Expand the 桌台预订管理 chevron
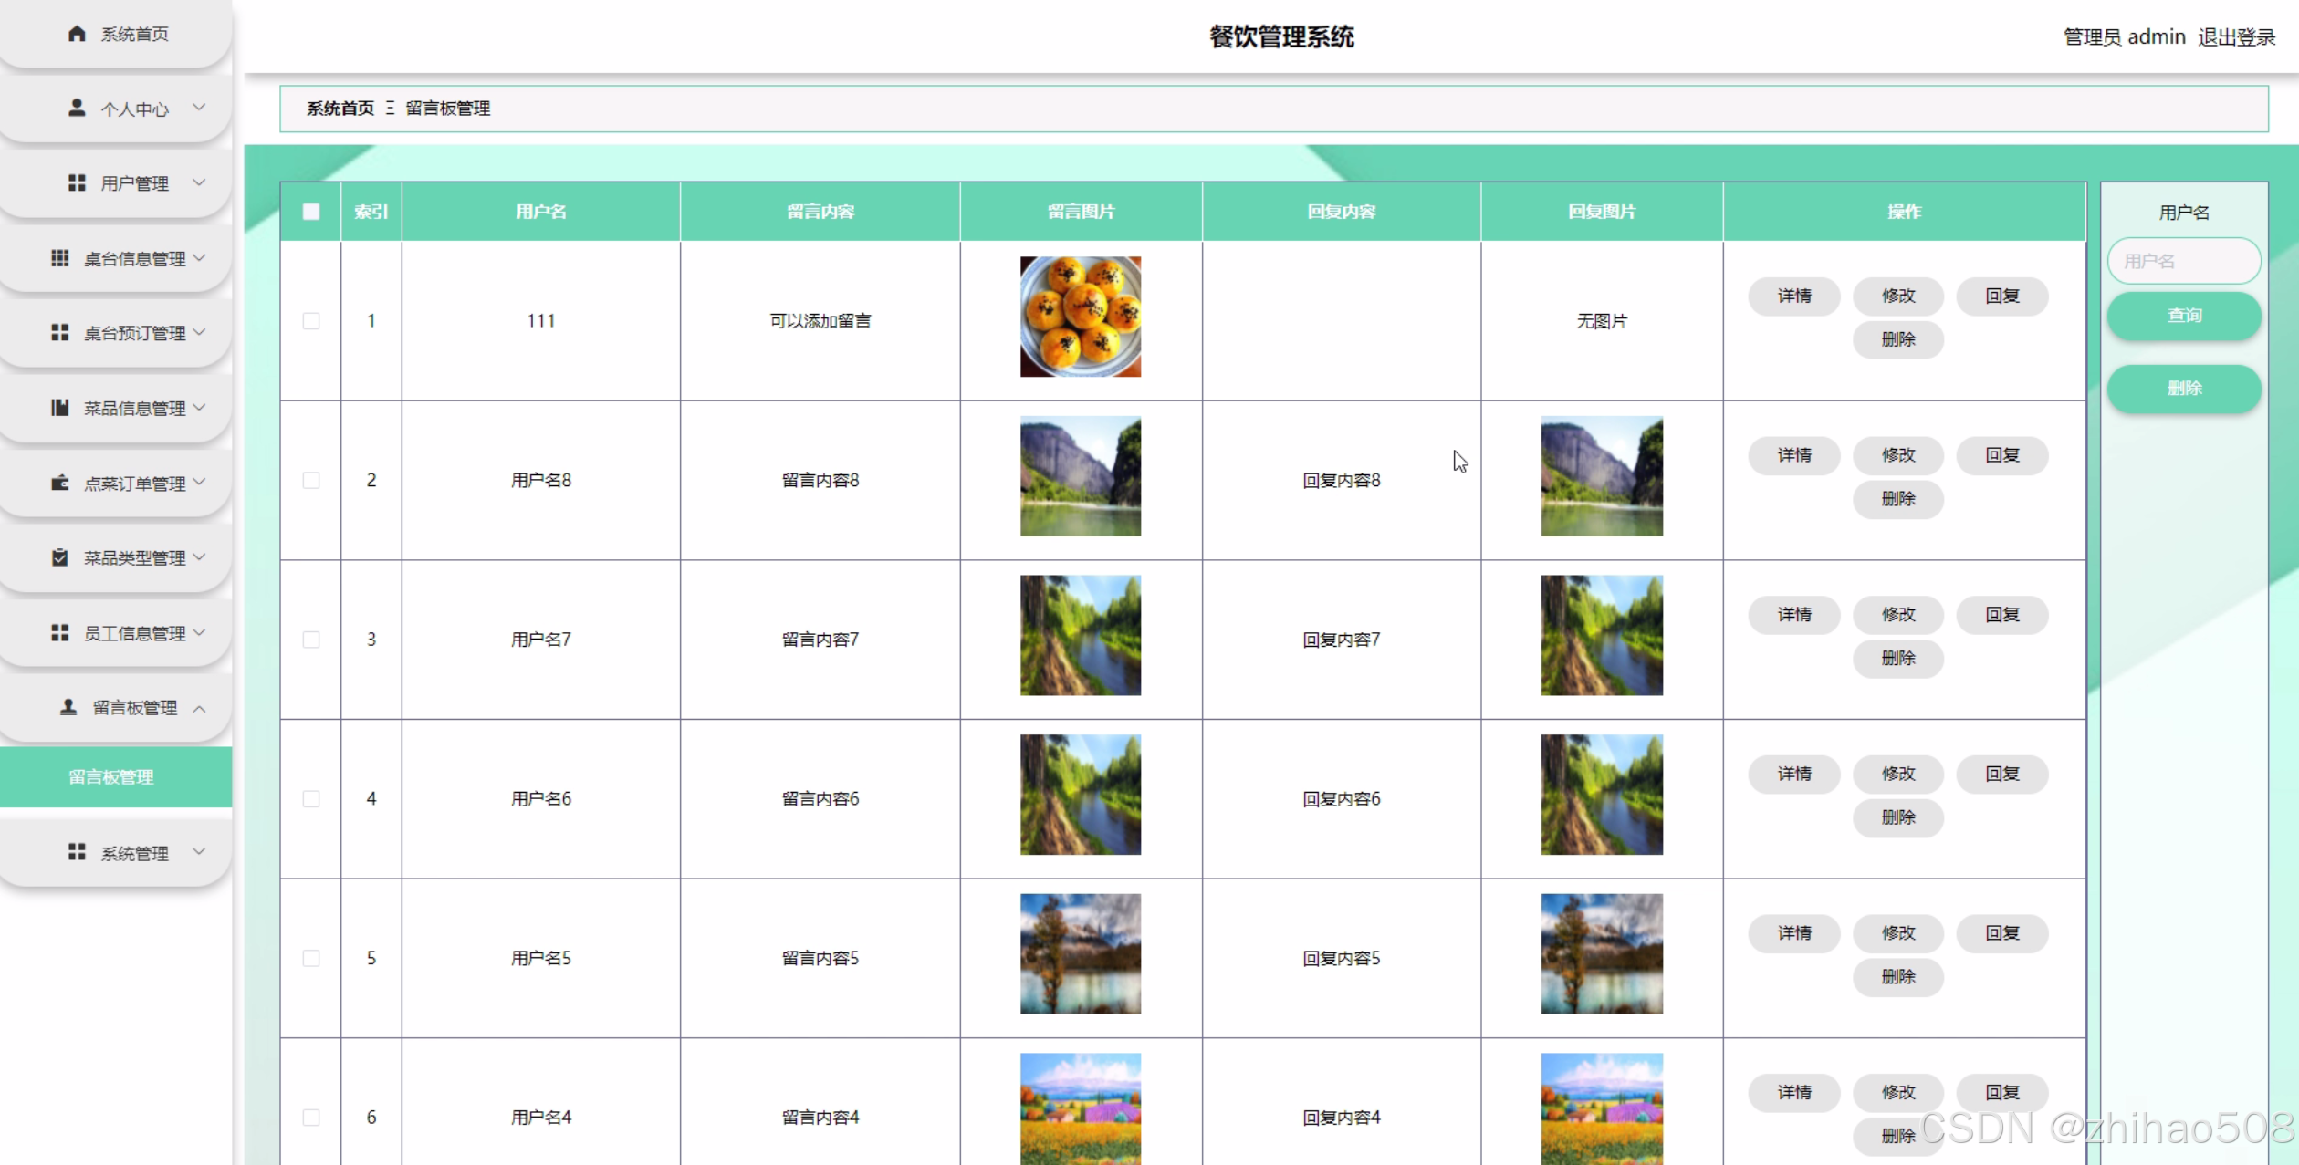The image size is (2299, 1165). point(199,333)
